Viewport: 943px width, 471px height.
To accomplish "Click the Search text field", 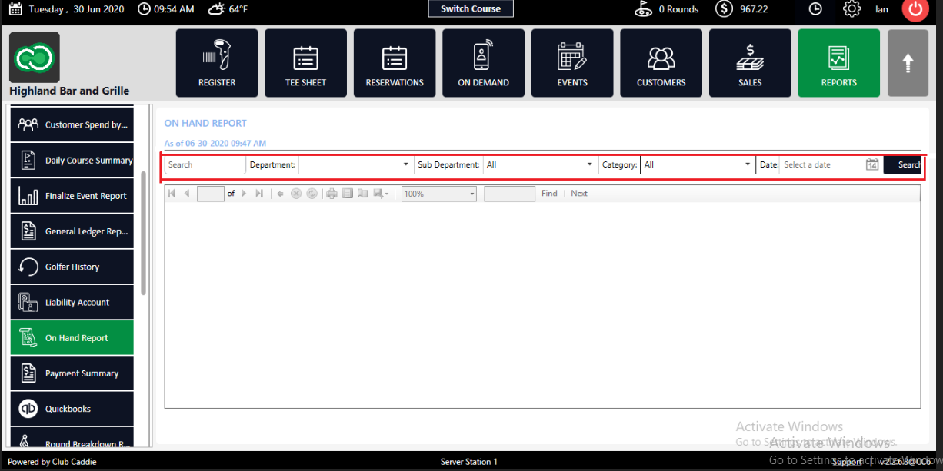I will (205, 164).
